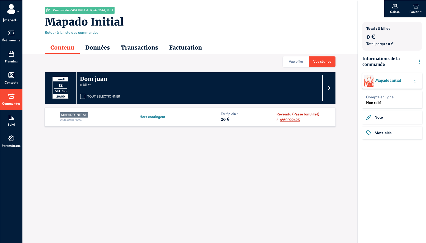Select the Données tab
Image resolution: width=426 pixels, height=243 pixels.
coord(97,48)
